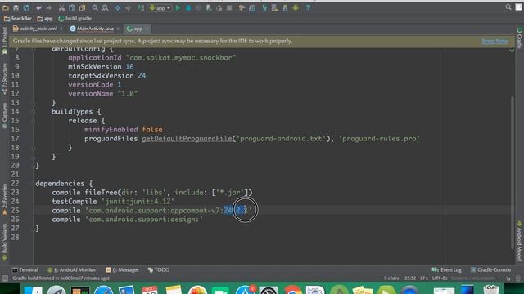Click the Save All toolbar icon

coord(16,7)
